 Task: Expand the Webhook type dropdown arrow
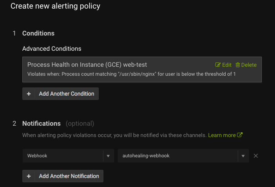click(109, 156)
